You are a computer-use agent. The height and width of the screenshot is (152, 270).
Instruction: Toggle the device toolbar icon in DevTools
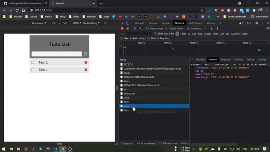coord(127,23)
